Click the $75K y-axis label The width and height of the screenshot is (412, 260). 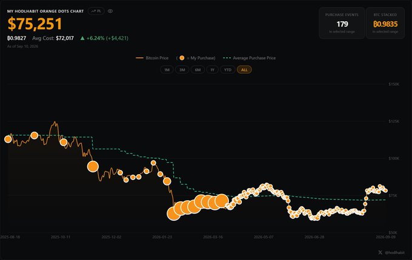click(393, 195)
